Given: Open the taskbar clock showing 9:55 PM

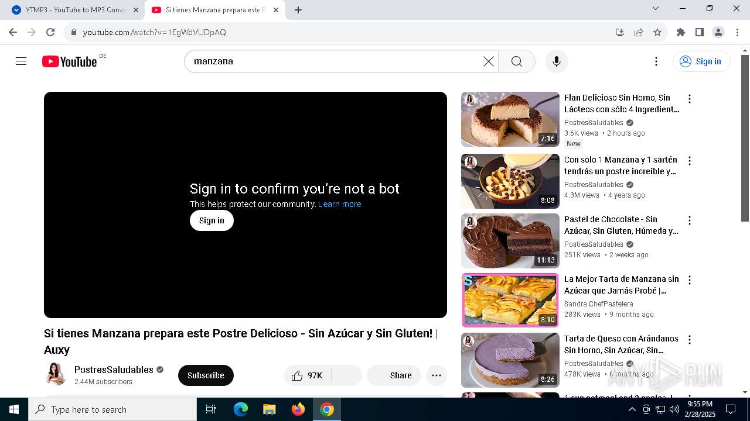Looking at the screenshot, I should (700, 409).
